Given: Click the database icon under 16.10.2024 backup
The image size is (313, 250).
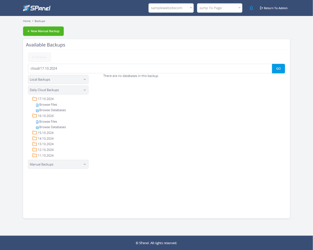Looking at the screenshot, I should 37,127.
